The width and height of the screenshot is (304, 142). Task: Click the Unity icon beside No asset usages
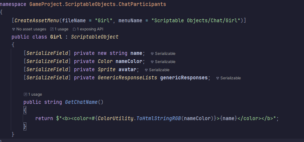click(13, 29)
